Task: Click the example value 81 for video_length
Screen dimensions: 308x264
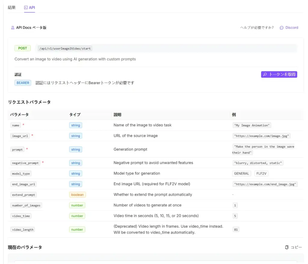Action: coord(236,230)
